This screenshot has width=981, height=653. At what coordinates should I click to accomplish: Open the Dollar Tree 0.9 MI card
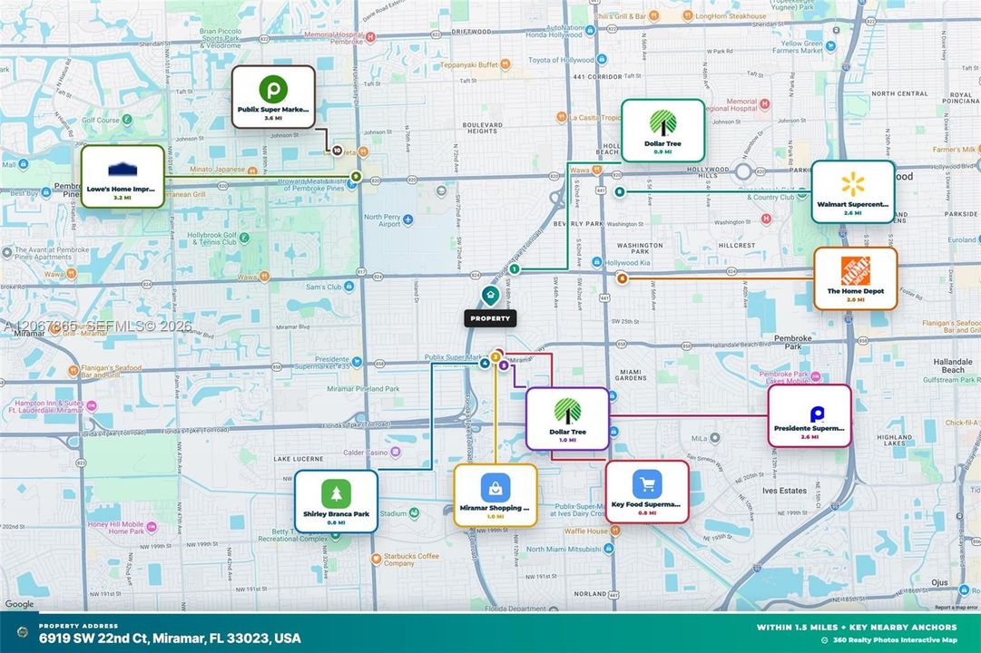coord(663,130)
